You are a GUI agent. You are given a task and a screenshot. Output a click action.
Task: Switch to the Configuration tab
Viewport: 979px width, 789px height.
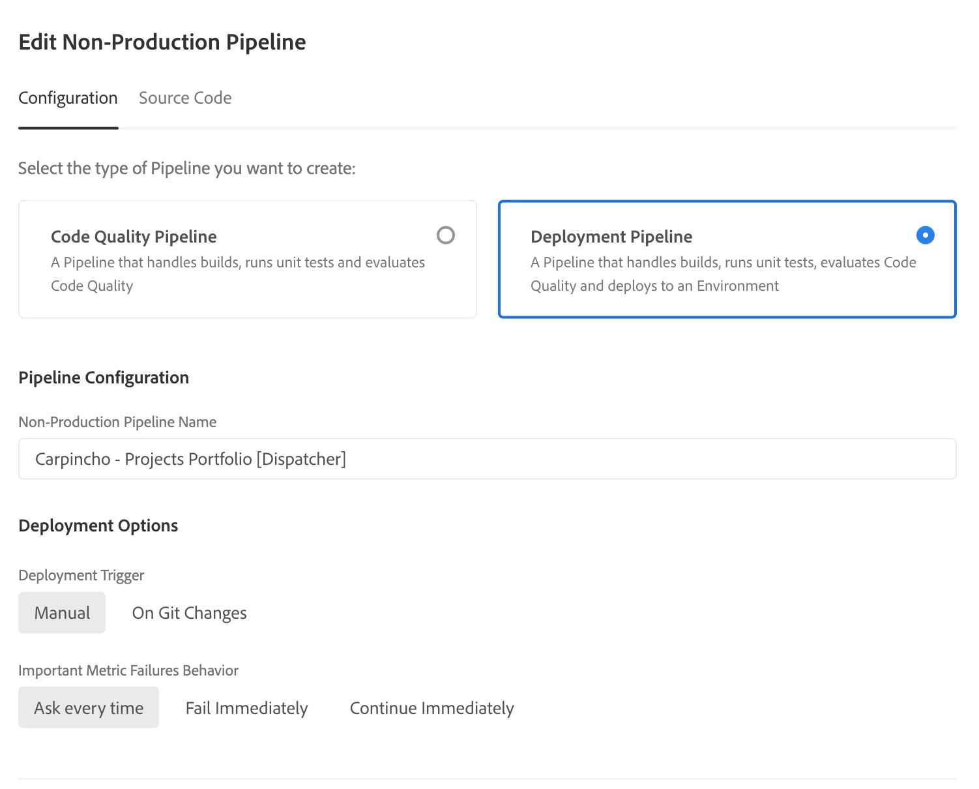point(68,98)
